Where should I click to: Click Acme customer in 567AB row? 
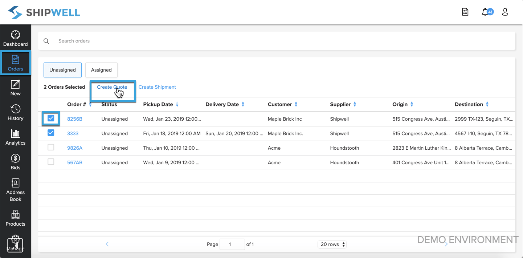coord(274,162)
